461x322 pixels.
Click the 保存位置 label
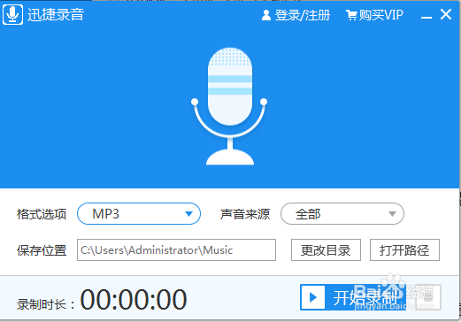click(42, 250)
